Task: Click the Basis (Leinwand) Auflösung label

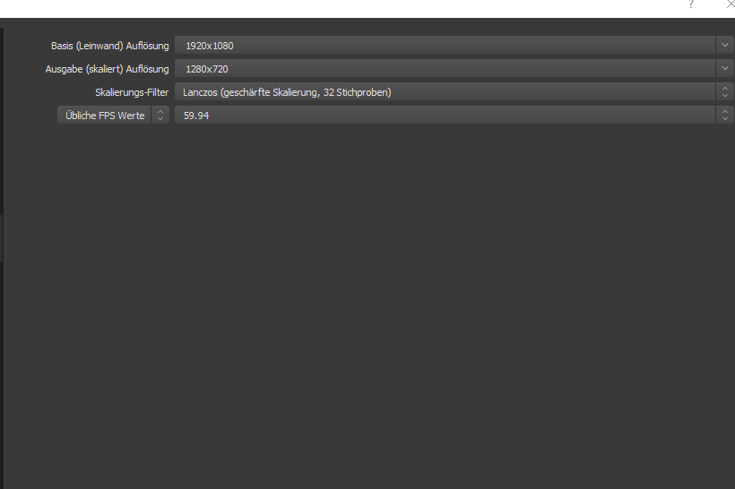Action: pyautogui.click(x=109, y=45)
